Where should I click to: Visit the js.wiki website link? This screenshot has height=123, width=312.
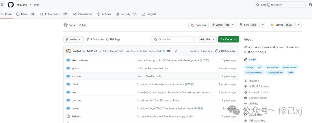(252, 59)
